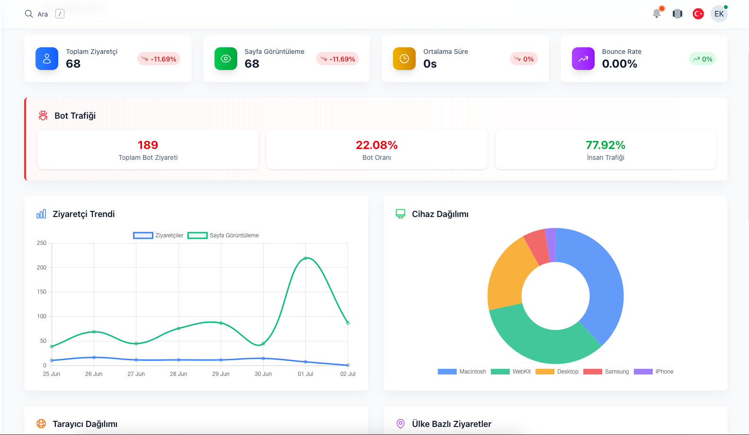Image resolution: width=749 pixels, height=435 pixels.
Task: Click the 189 Toplam Bot Ziyareti card
Action: (x=148, y=149)
